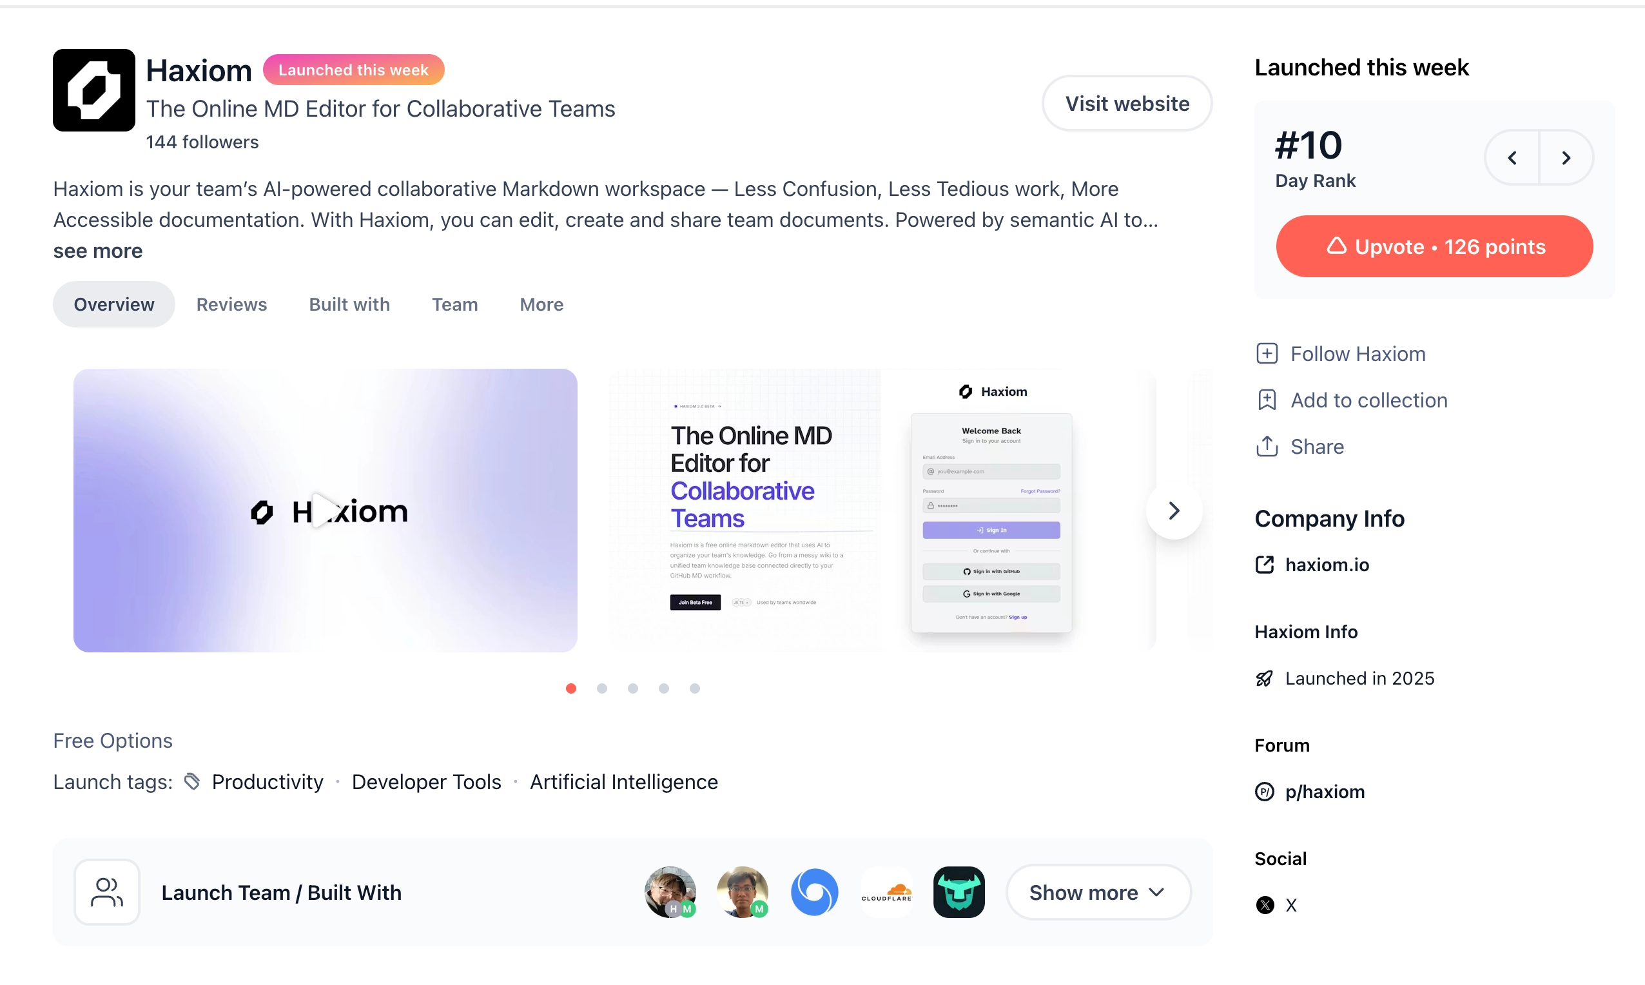Click the Haxiom logo icon

[x=93, y=90]
